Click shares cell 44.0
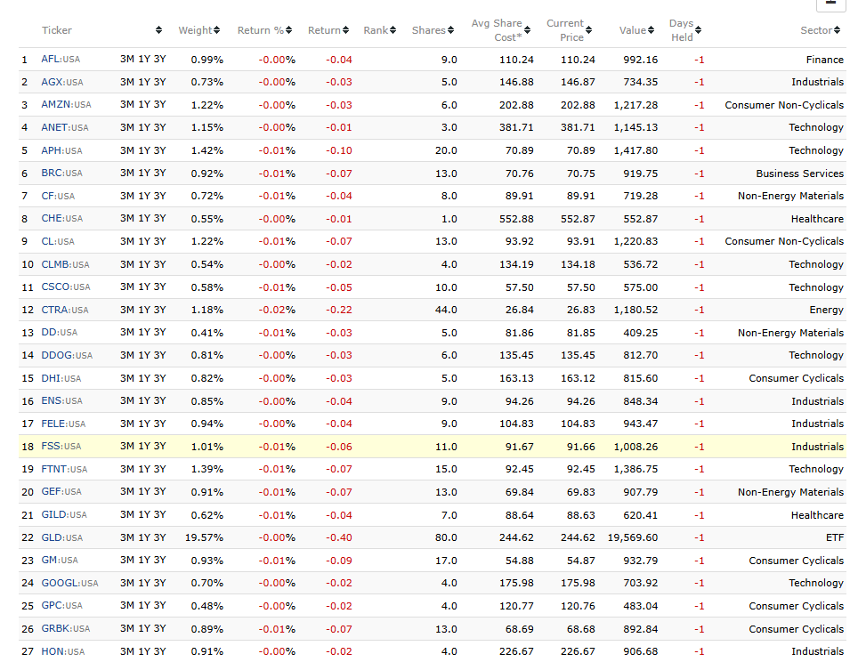The image size is (858, 662). pos(446,310)
